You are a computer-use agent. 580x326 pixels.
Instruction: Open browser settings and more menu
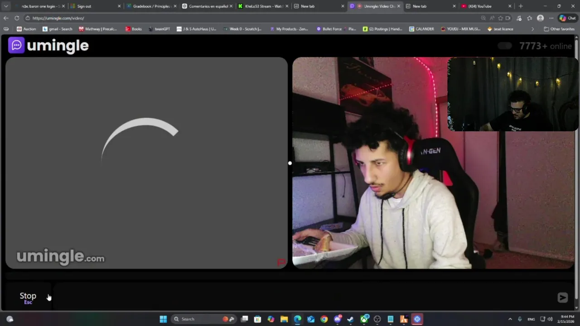coord(551,18)
